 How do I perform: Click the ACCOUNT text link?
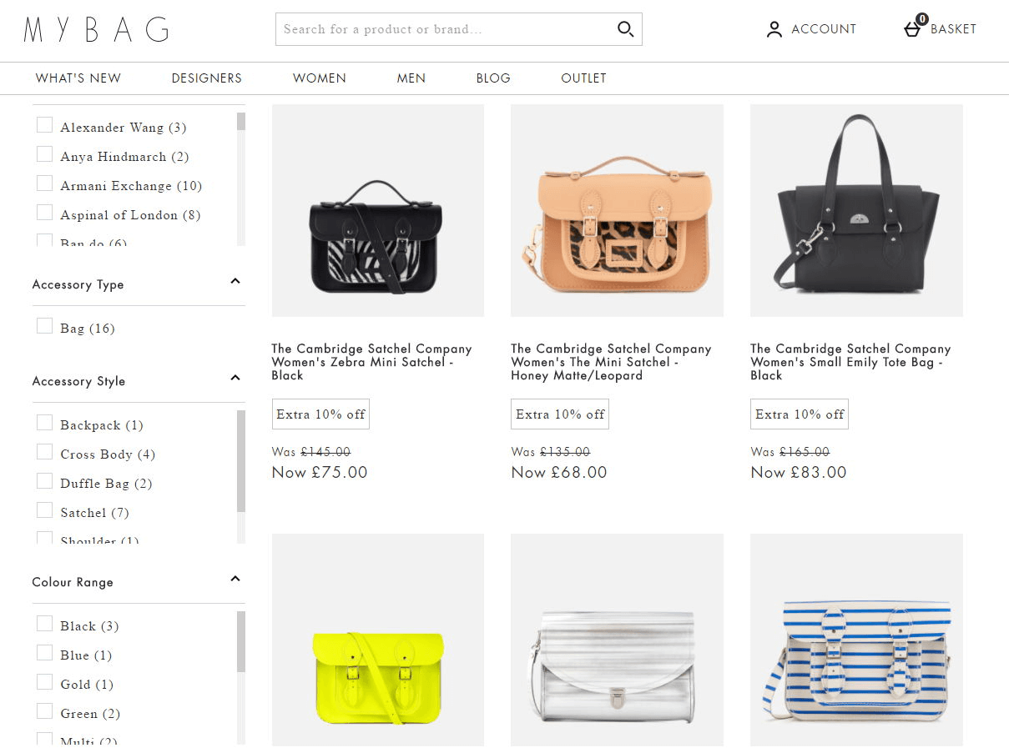[x=824, y=29]
